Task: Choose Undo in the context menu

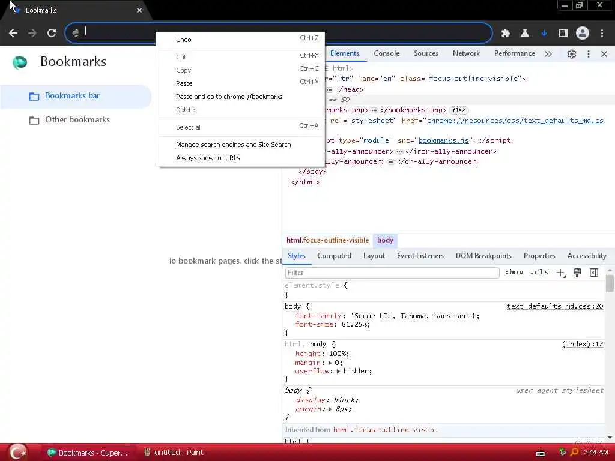Action: pyautogui.click(x=240, y=40)
